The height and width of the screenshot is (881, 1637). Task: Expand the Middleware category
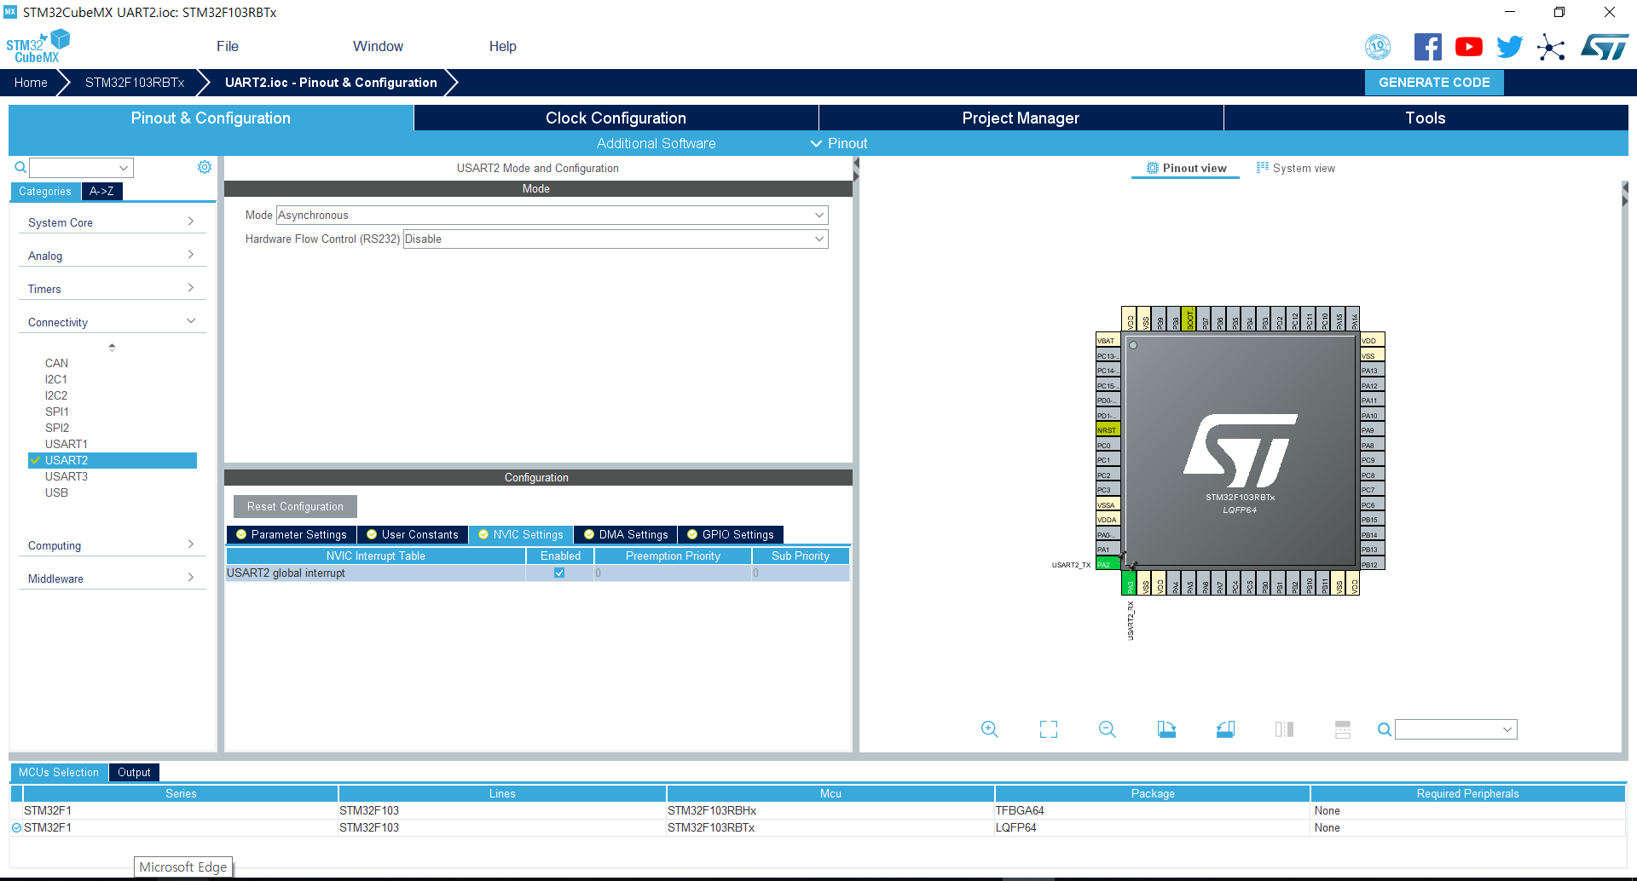click(112, 579)
